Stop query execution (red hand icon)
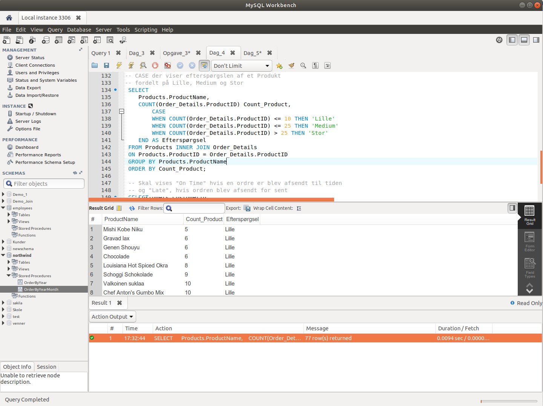The image size is (543, 406). (155, 66)
